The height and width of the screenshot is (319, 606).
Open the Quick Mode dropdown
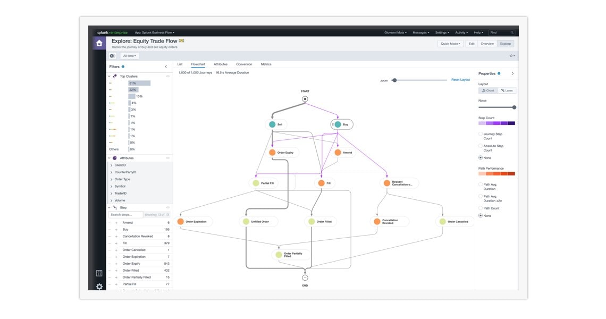450,44
